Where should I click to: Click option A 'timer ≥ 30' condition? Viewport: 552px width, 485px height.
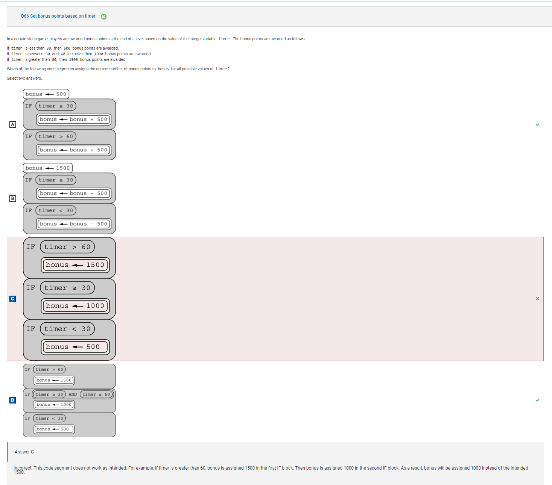[x=56, y=106]
